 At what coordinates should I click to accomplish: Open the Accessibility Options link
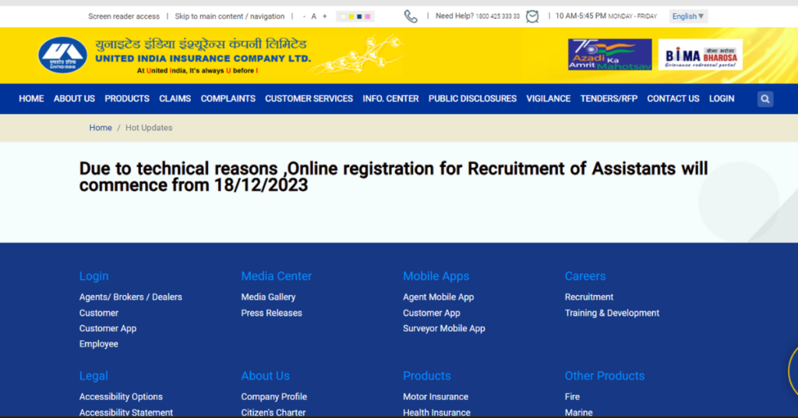pyautogui.click(x=121, y=397)
